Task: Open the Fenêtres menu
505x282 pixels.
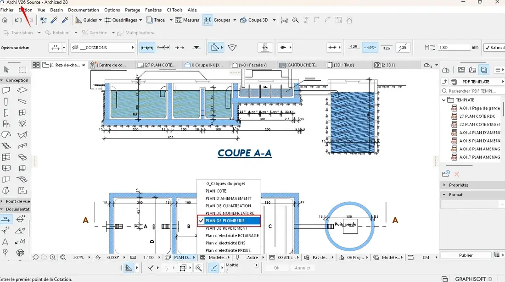Action: (153, 10)
